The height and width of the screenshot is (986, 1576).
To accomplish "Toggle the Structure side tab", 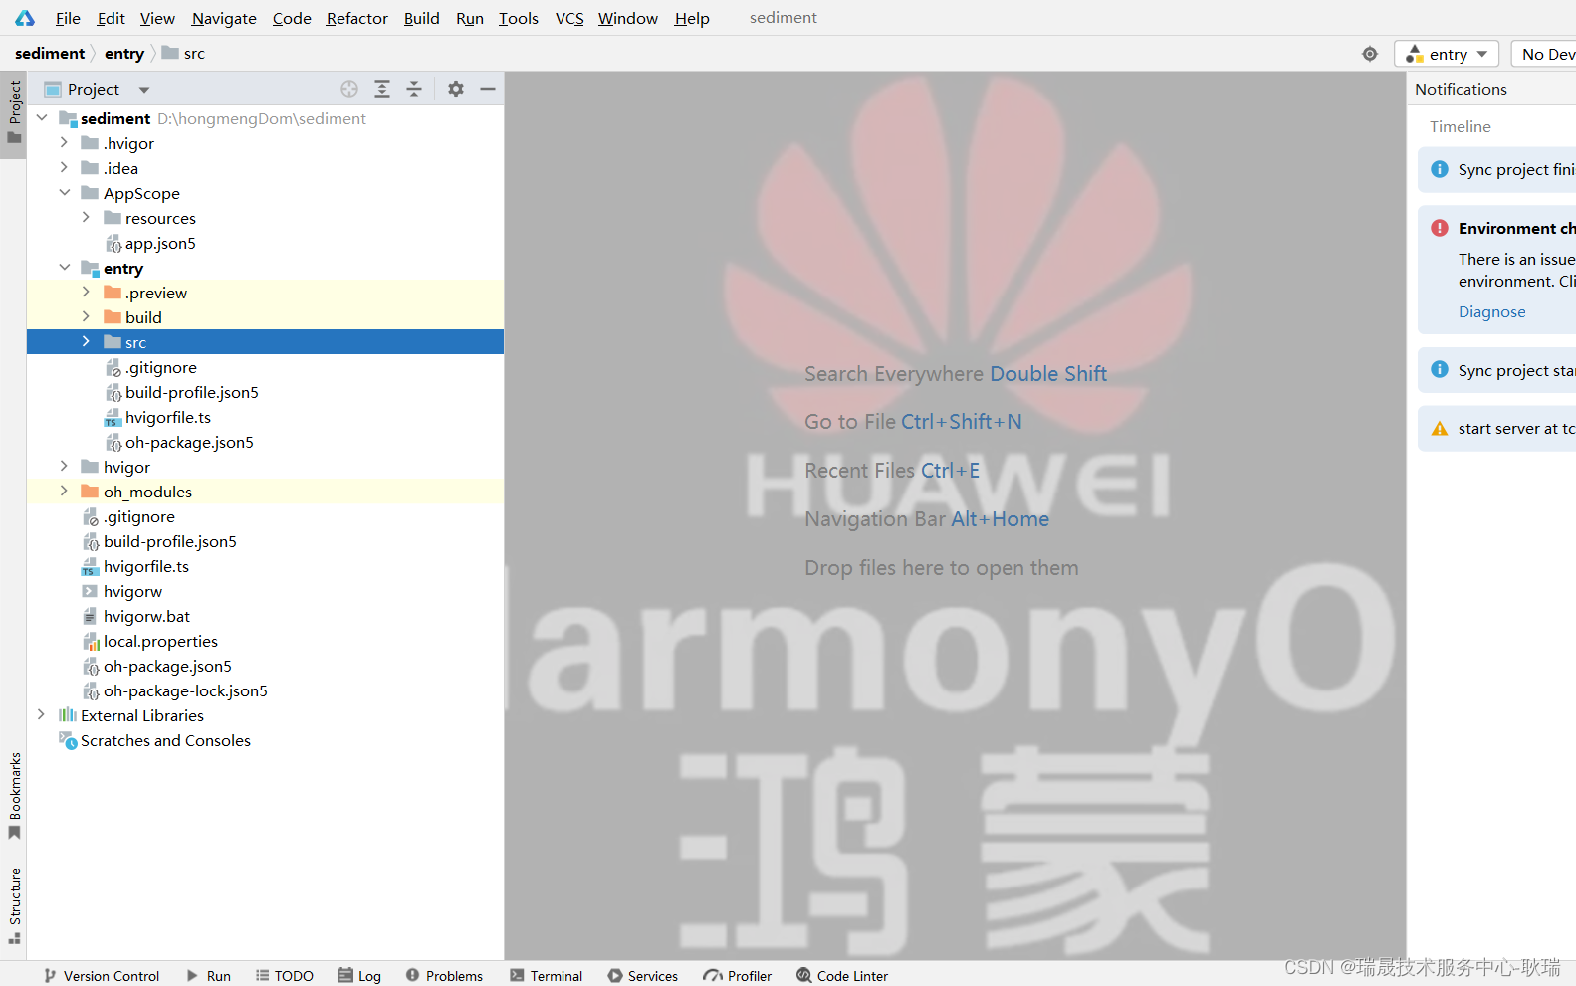I will click(x=14, y=905).
